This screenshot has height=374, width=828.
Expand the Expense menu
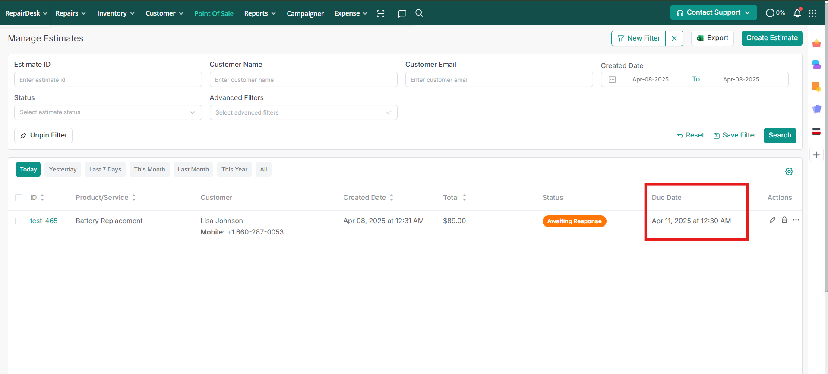[x=351, y=13]
